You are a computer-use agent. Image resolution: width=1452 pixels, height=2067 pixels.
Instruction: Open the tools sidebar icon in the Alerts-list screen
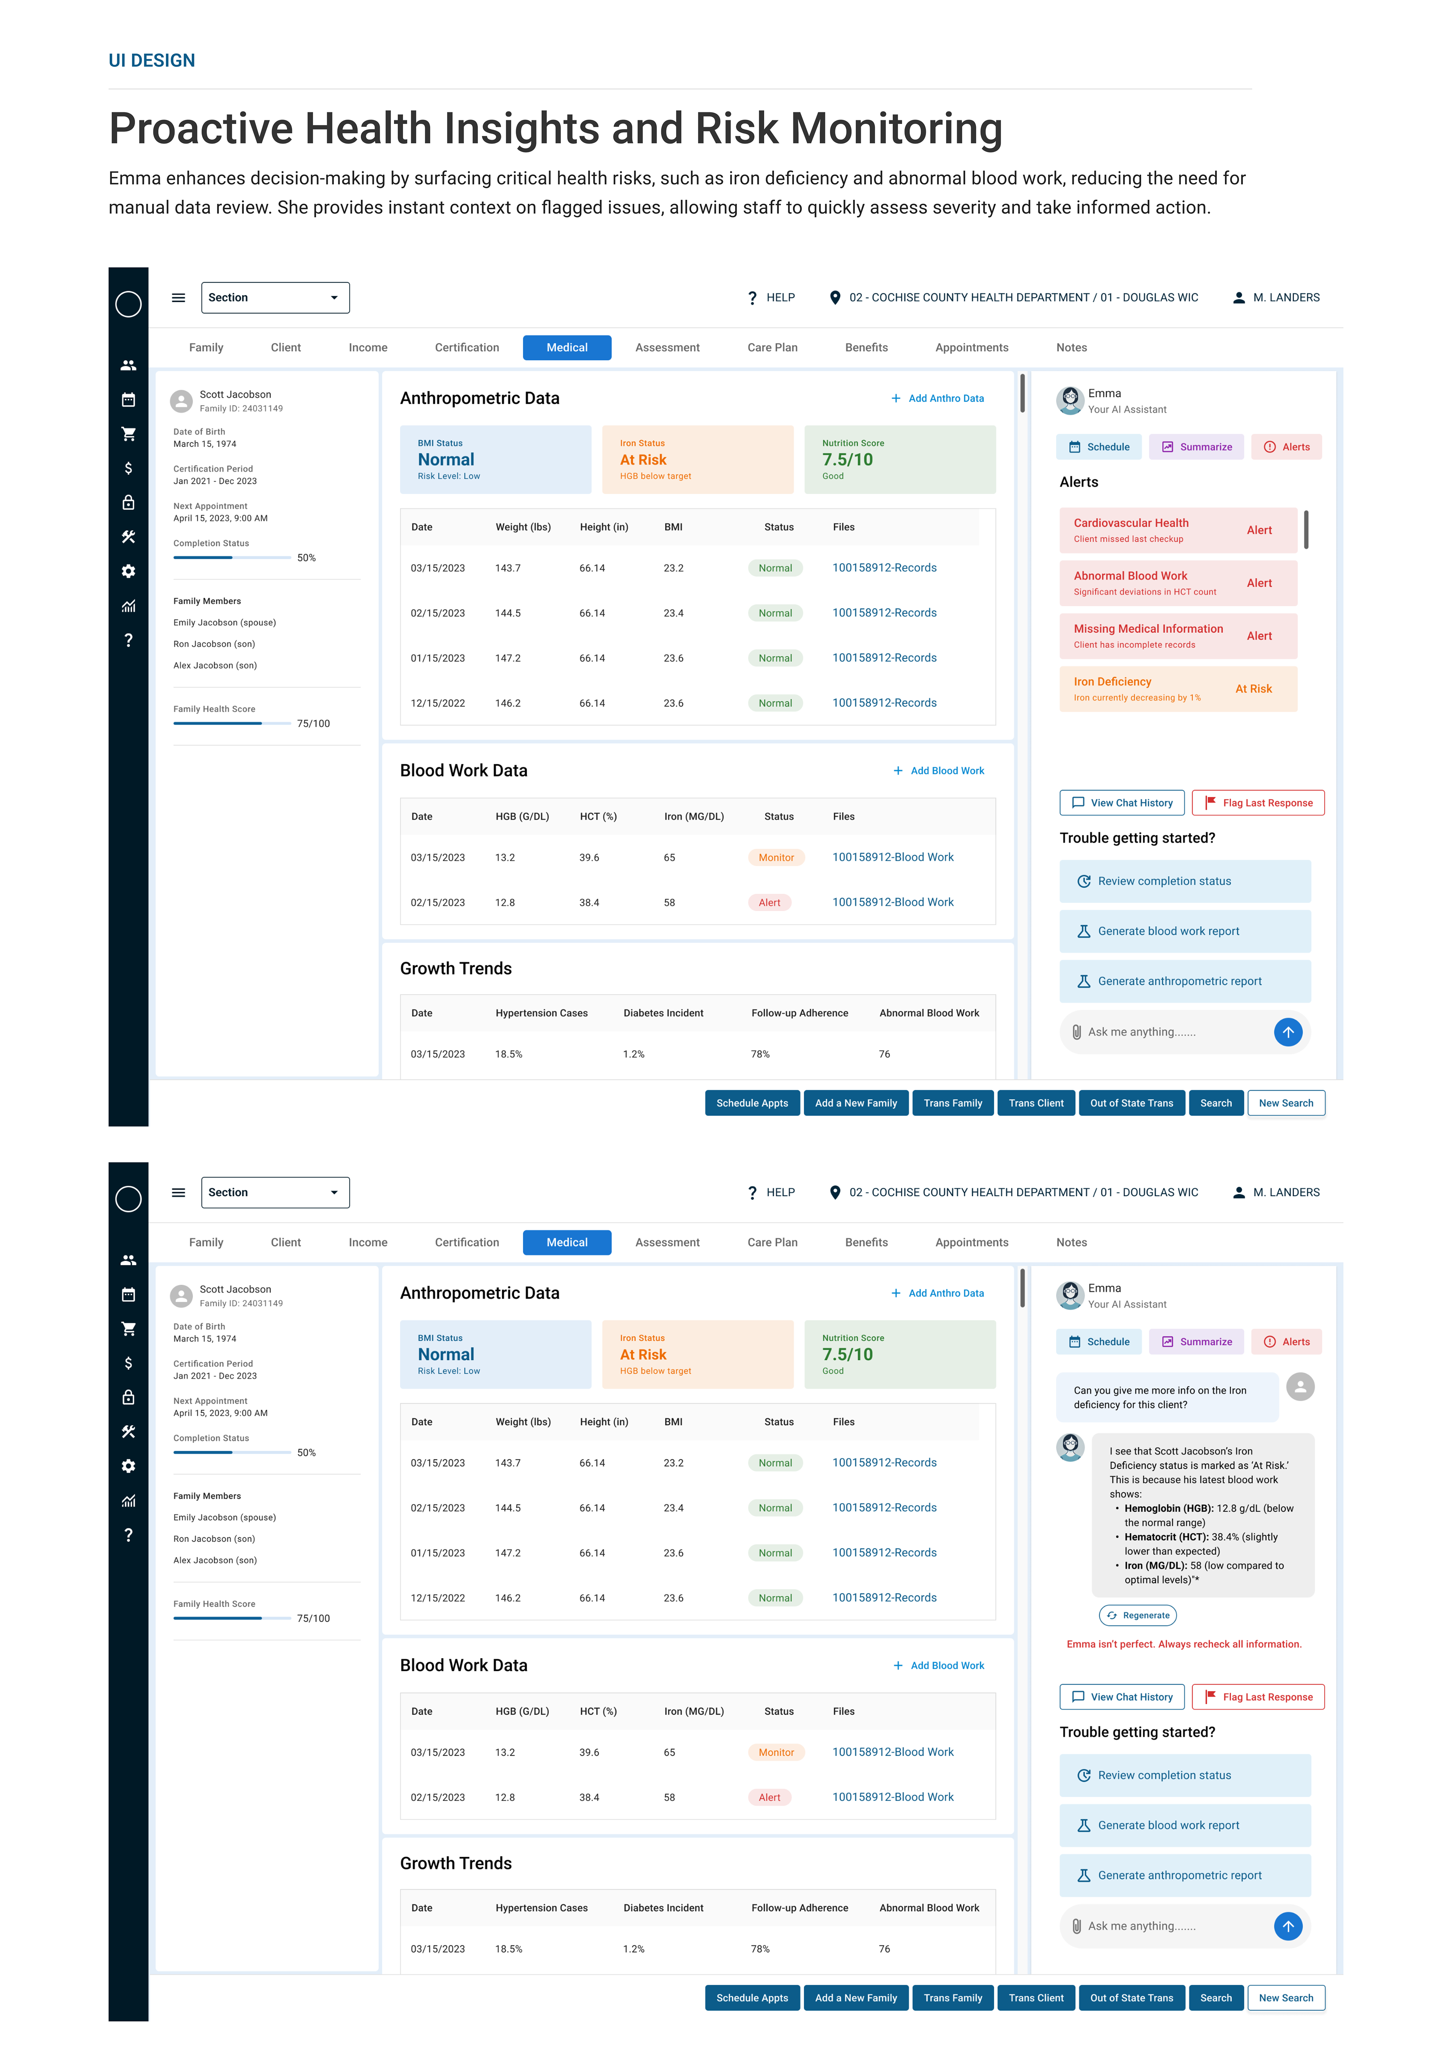tap(128, 537)
